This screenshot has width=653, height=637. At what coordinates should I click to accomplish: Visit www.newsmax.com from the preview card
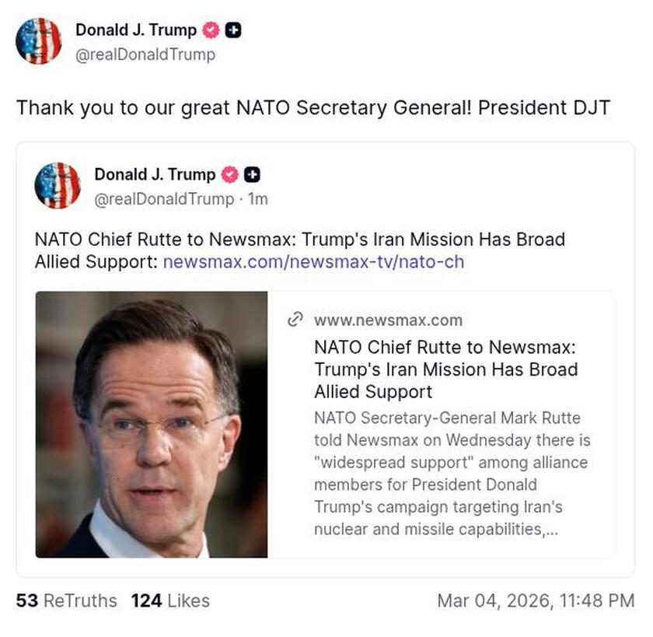(387, 320)
